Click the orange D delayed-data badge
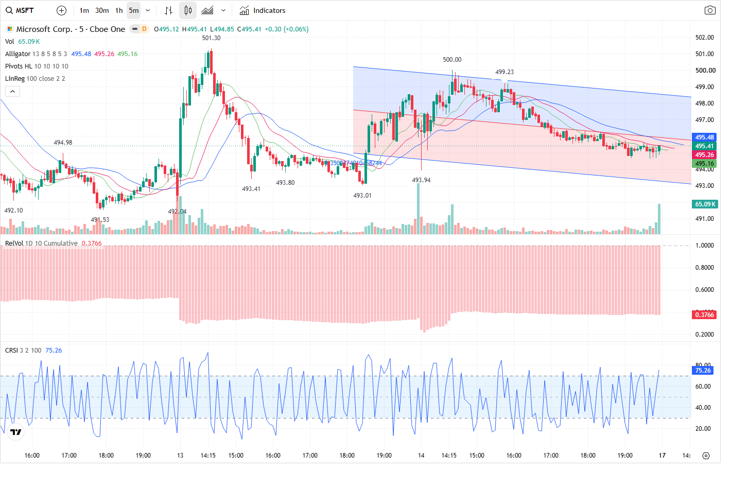The height and width of the screenshot is (489, 731). 144,29
